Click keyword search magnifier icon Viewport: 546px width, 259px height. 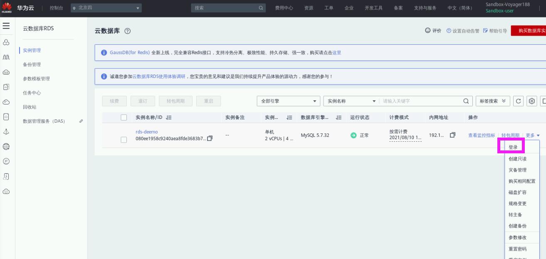click(466, 101)
